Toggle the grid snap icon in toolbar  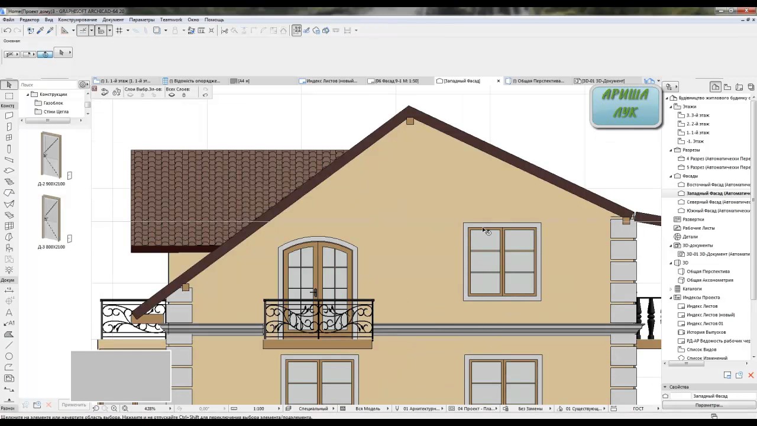119,30
